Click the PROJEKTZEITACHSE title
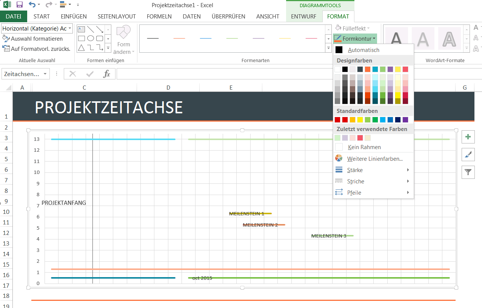482x308 pixels. click(109, 108)
